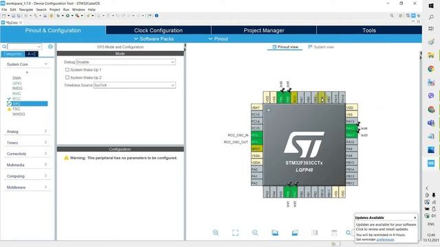Select the Pinout & Configuration tab
The image size is (440, 247).
click(x=53, y=30)
